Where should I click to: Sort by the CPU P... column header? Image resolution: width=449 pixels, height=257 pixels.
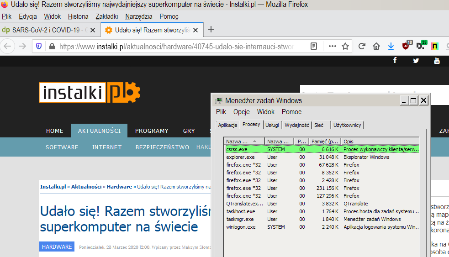point(301,142)
